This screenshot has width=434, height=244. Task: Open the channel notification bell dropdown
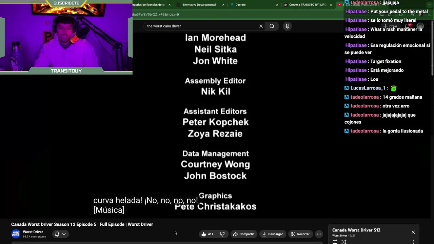tap(60, 234)
